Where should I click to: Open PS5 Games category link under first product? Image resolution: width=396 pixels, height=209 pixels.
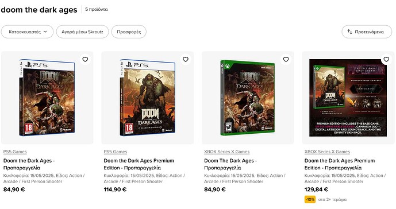coord(15,152)
